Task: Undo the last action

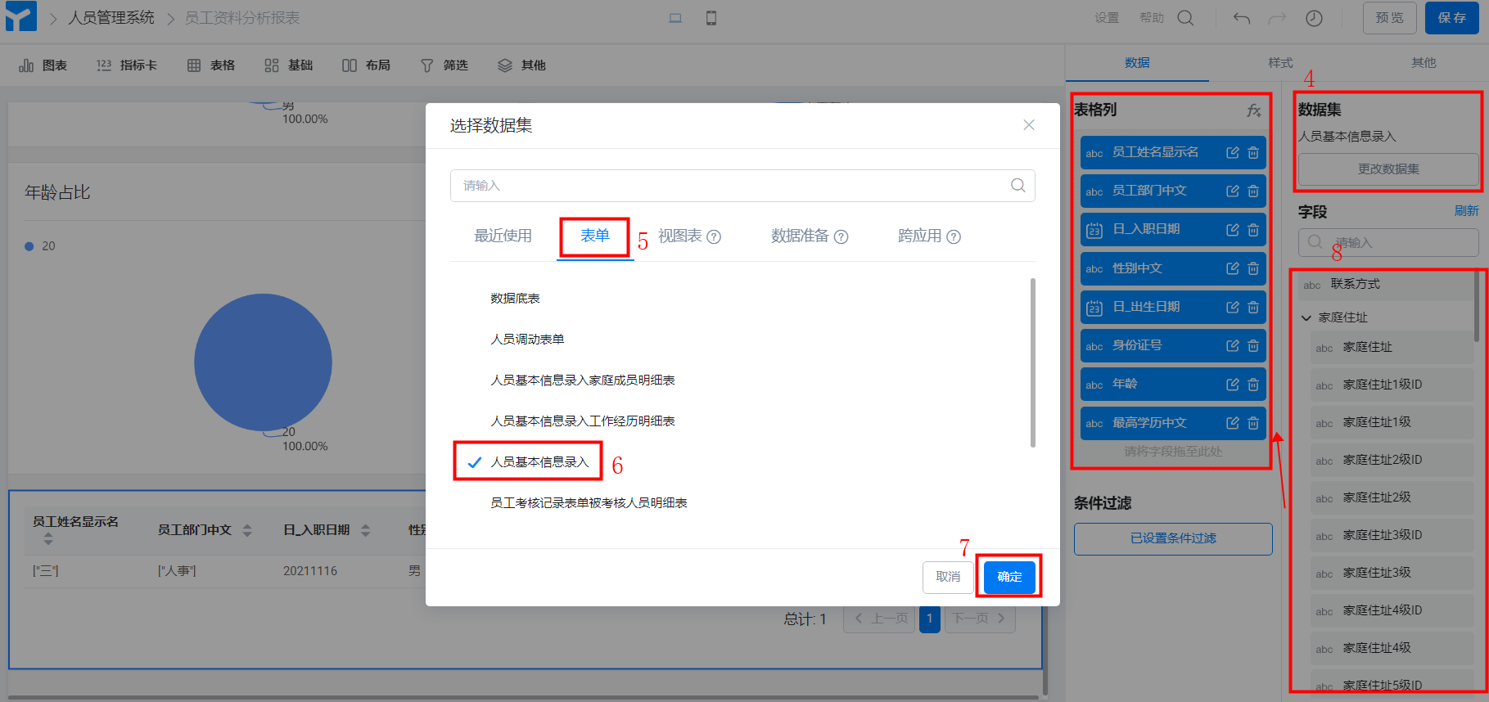Action: (1242, 18)
